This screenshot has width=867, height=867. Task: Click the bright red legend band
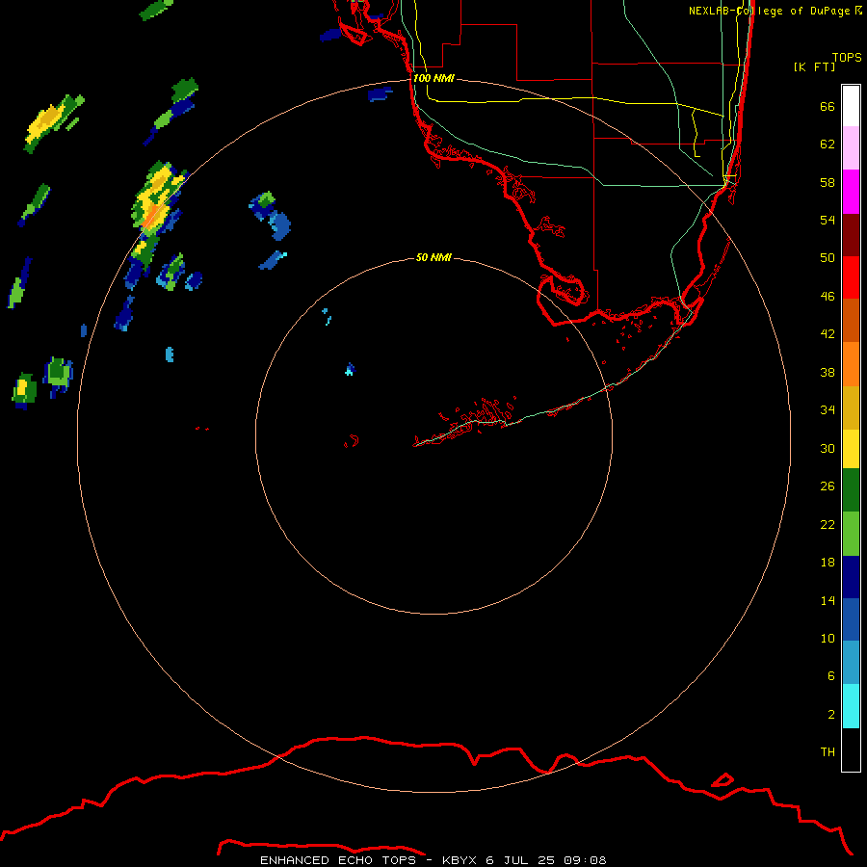pyautogui.click(x=851, y=277)
